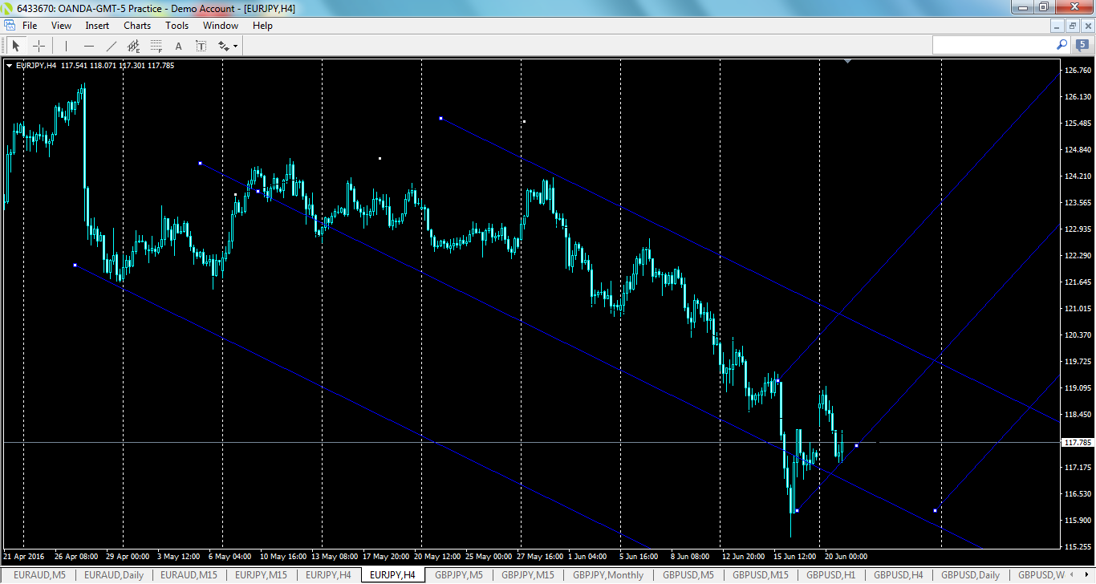The image size is (1096, 584).
Task: Open the Insert menu
Action: click(96, 25)
